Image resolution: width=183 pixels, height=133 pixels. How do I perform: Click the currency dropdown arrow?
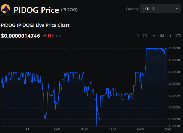click(177, 9)
